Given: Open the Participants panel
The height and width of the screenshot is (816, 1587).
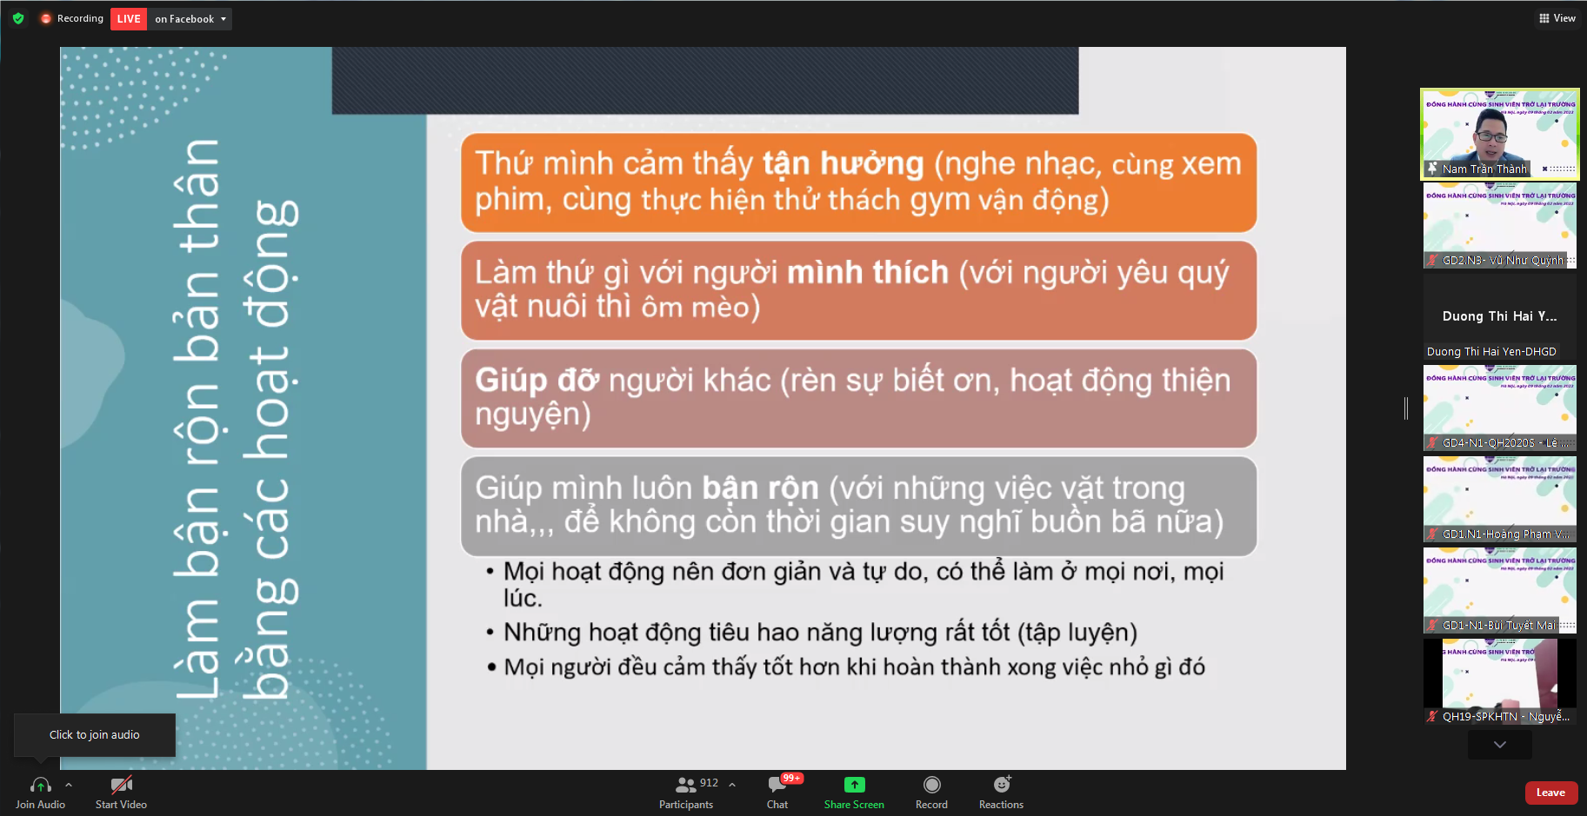Looking at the screenshot, I should coord(686,786).
